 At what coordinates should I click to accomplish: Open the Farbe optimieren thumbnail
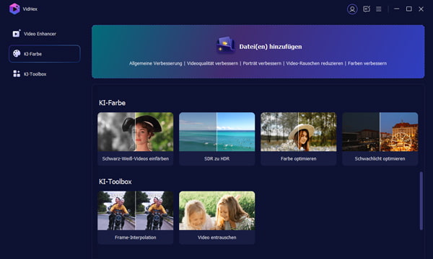click(x=298, y=132)
